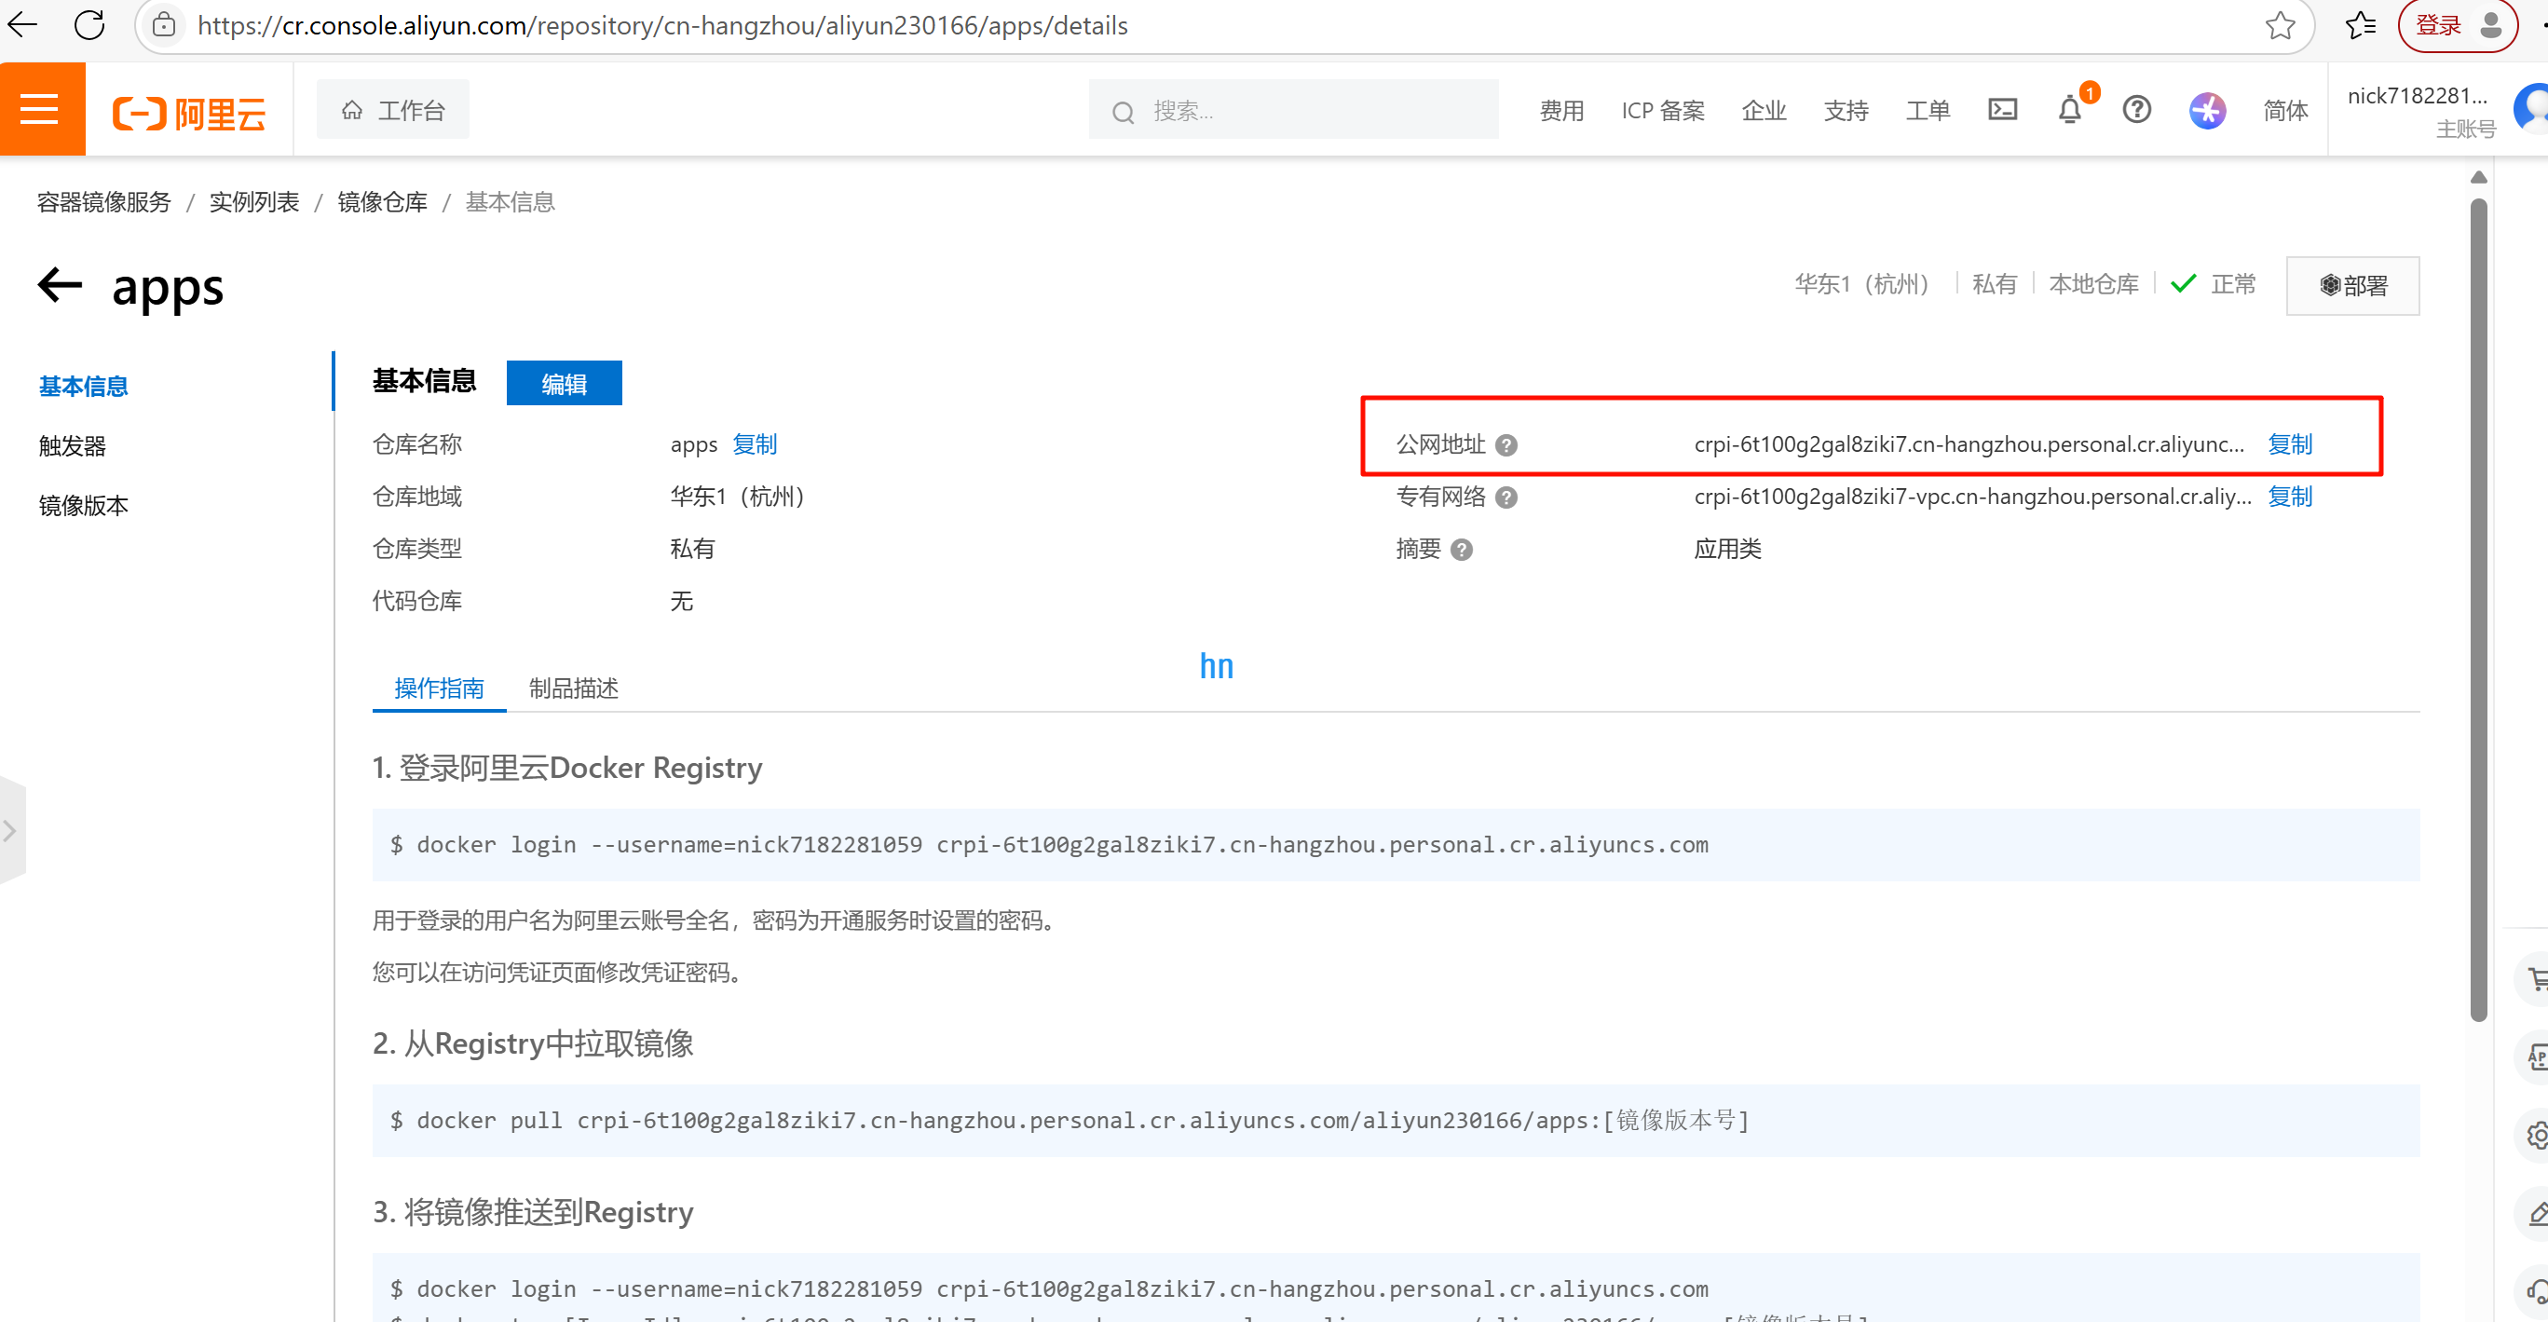Screen dimensions: 2548x1322
Task: Open the orange hamburger navigation menu
Action: click(41, 110)
